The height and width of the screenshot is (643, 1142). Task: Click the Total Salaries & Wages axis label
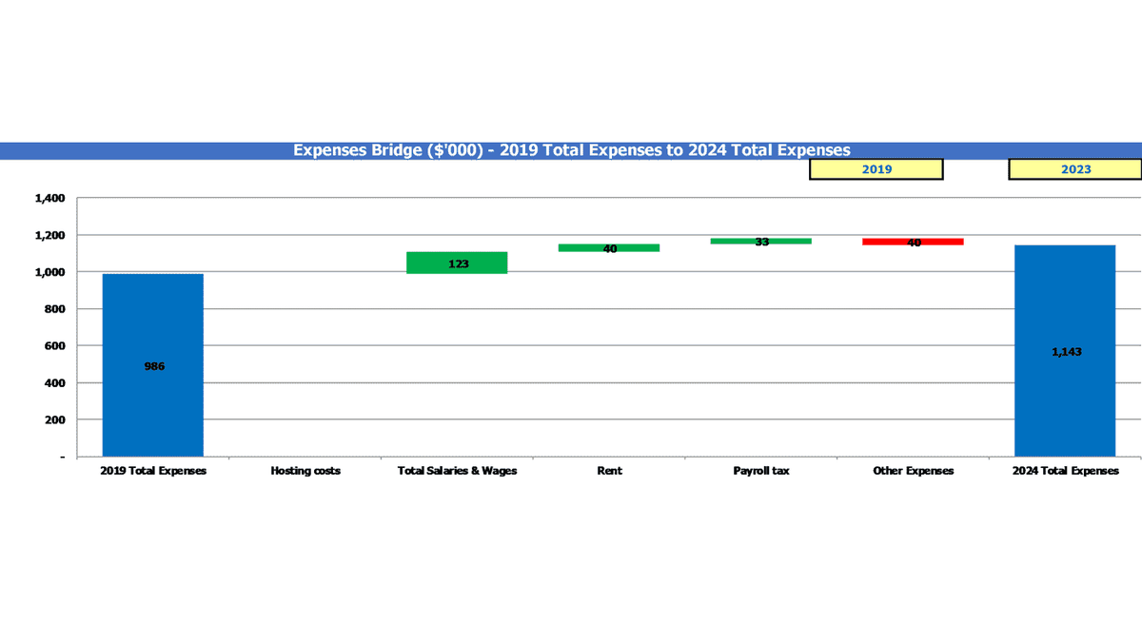pos(457,471)
